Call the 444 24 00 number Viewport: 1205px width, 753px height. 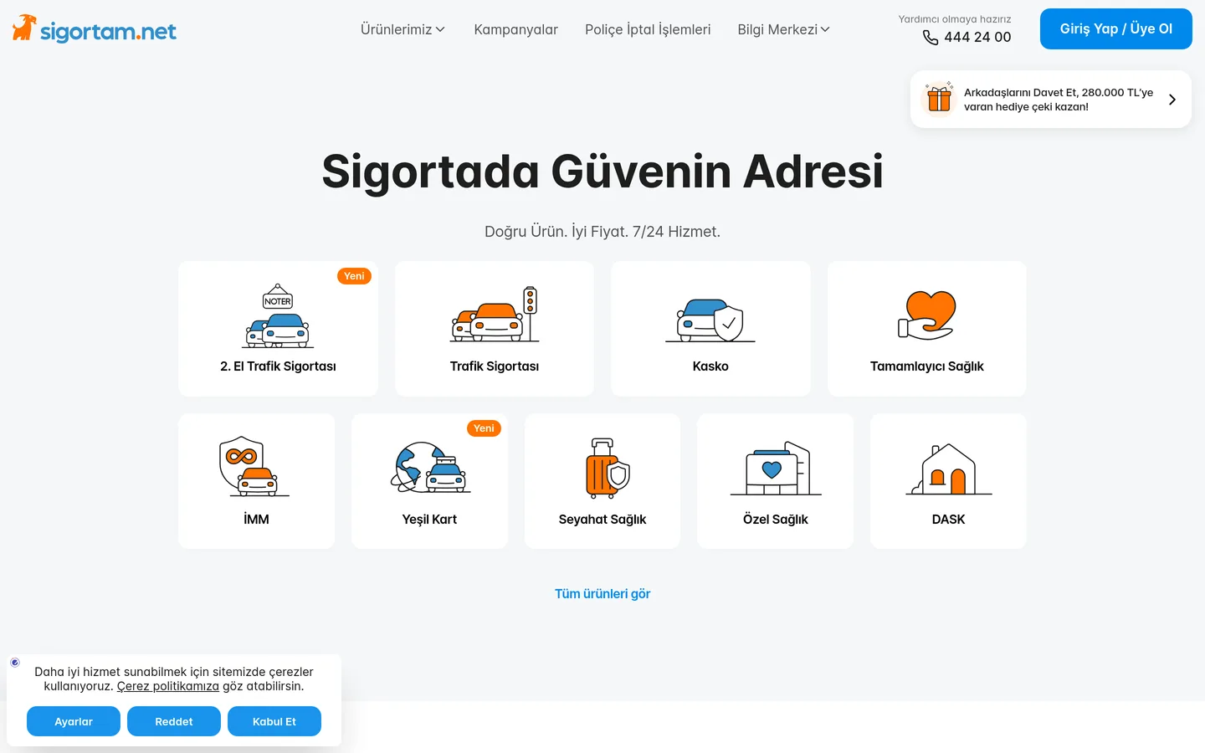tap(977, 37)
